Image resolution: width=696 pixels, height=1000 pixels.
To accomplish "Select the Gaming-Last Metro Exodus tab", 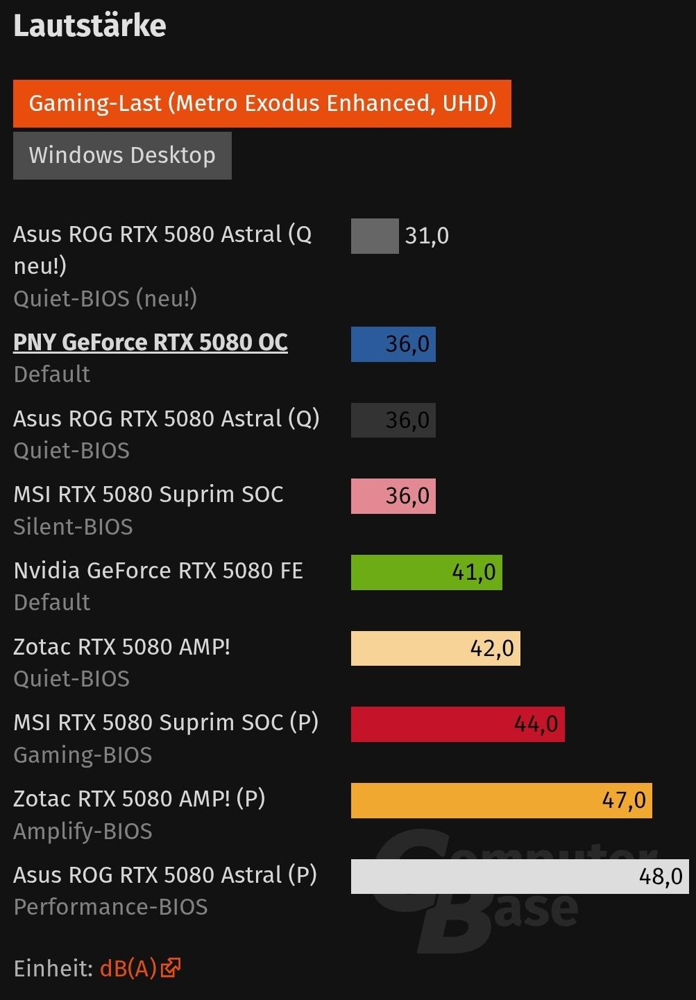I will [x=262, y=103].
